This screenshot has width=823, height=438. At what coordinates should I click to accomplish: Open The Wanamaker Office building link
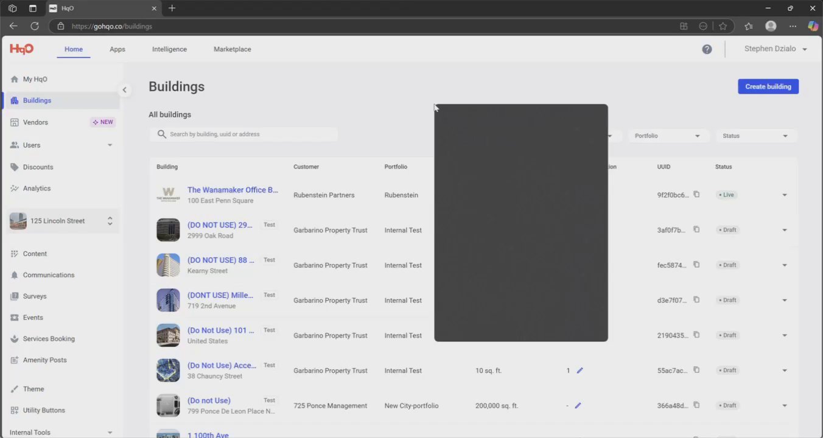233,190
